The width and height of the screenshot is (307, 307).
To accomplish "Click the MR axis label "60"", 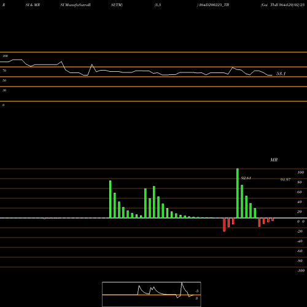I will point(300,192).
